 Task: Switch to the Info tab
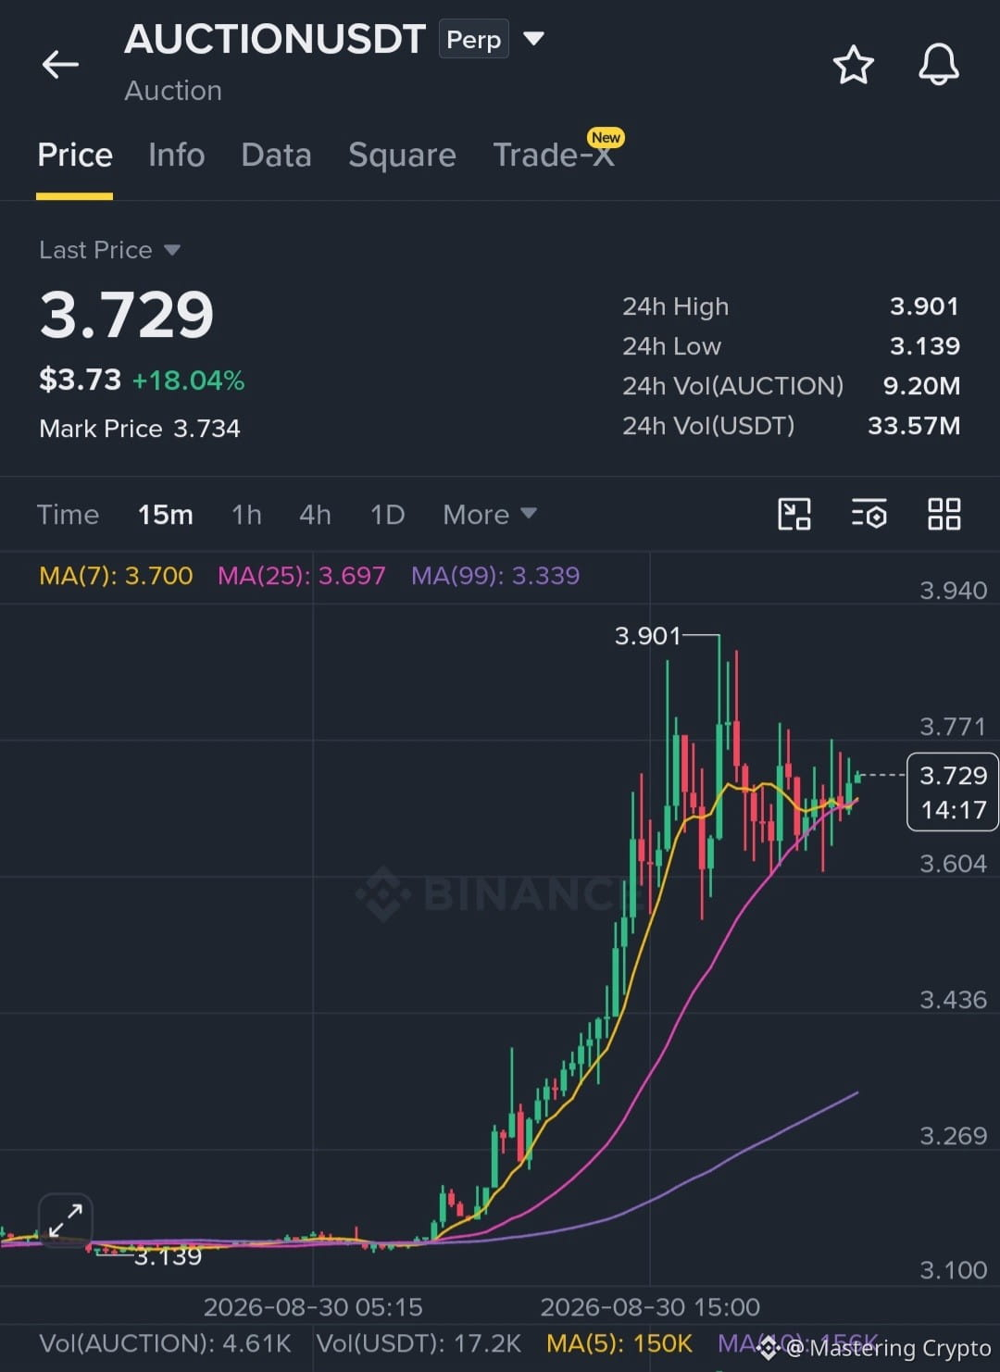click(x=177, y=155)
